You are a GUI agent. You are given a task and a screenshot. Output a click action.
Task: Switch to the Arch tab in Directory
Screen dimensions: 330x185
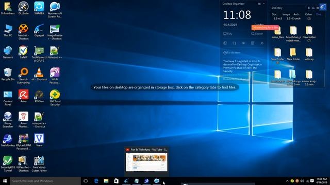pos(297,14)
